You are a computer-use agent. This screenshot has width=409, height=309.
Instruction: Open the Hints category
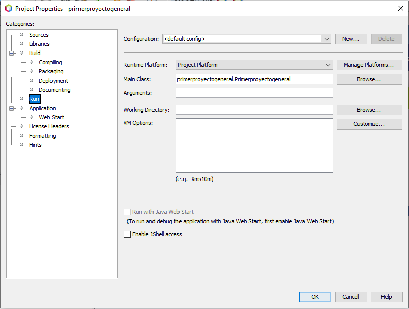(x=35, y=145)
